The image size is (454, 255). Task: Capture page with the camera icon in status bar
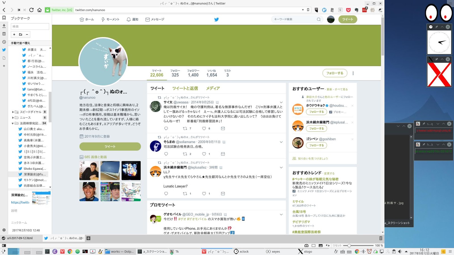pos(306,245)
